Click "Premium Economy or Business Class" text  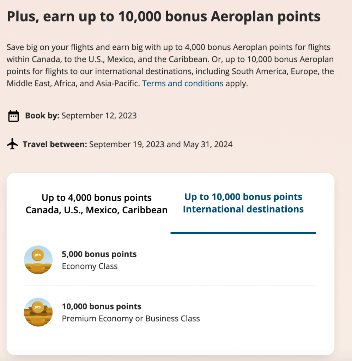(x=131, y=319)
